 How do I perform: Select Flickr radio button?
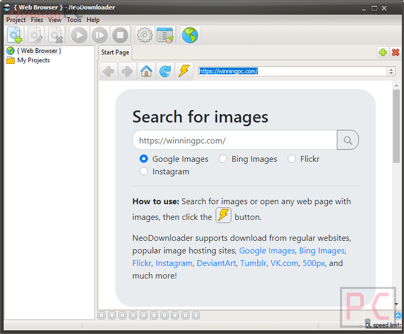(x=292, y=159)
